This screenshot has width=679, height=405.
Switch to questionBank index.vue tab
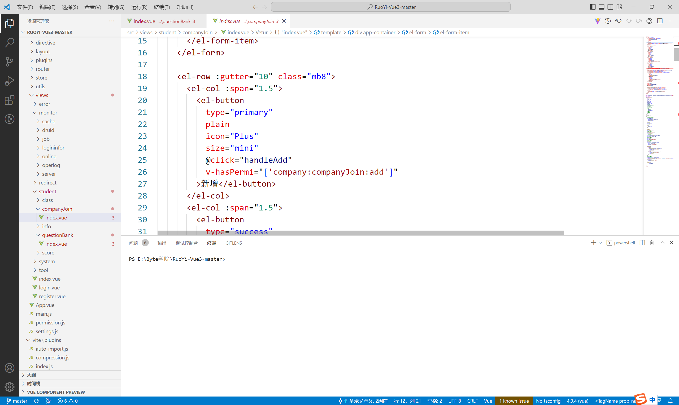tap(164, 21)
